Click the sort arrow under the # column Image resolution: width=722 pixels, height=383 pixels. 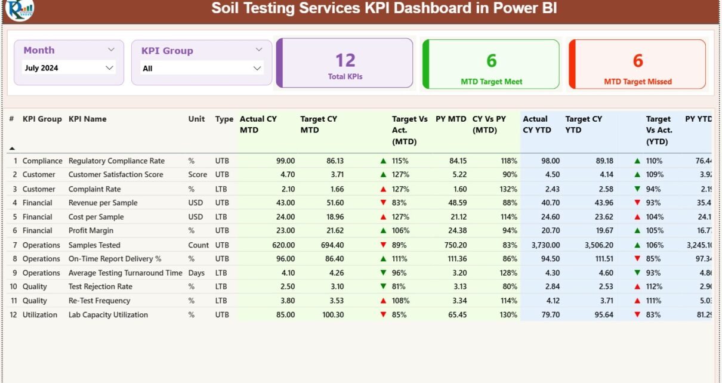(x=12, y=148)
